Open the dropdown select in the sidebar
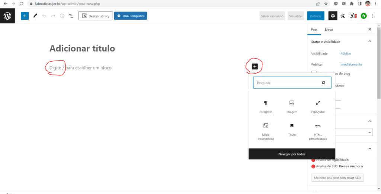 (x=353, y=132)
